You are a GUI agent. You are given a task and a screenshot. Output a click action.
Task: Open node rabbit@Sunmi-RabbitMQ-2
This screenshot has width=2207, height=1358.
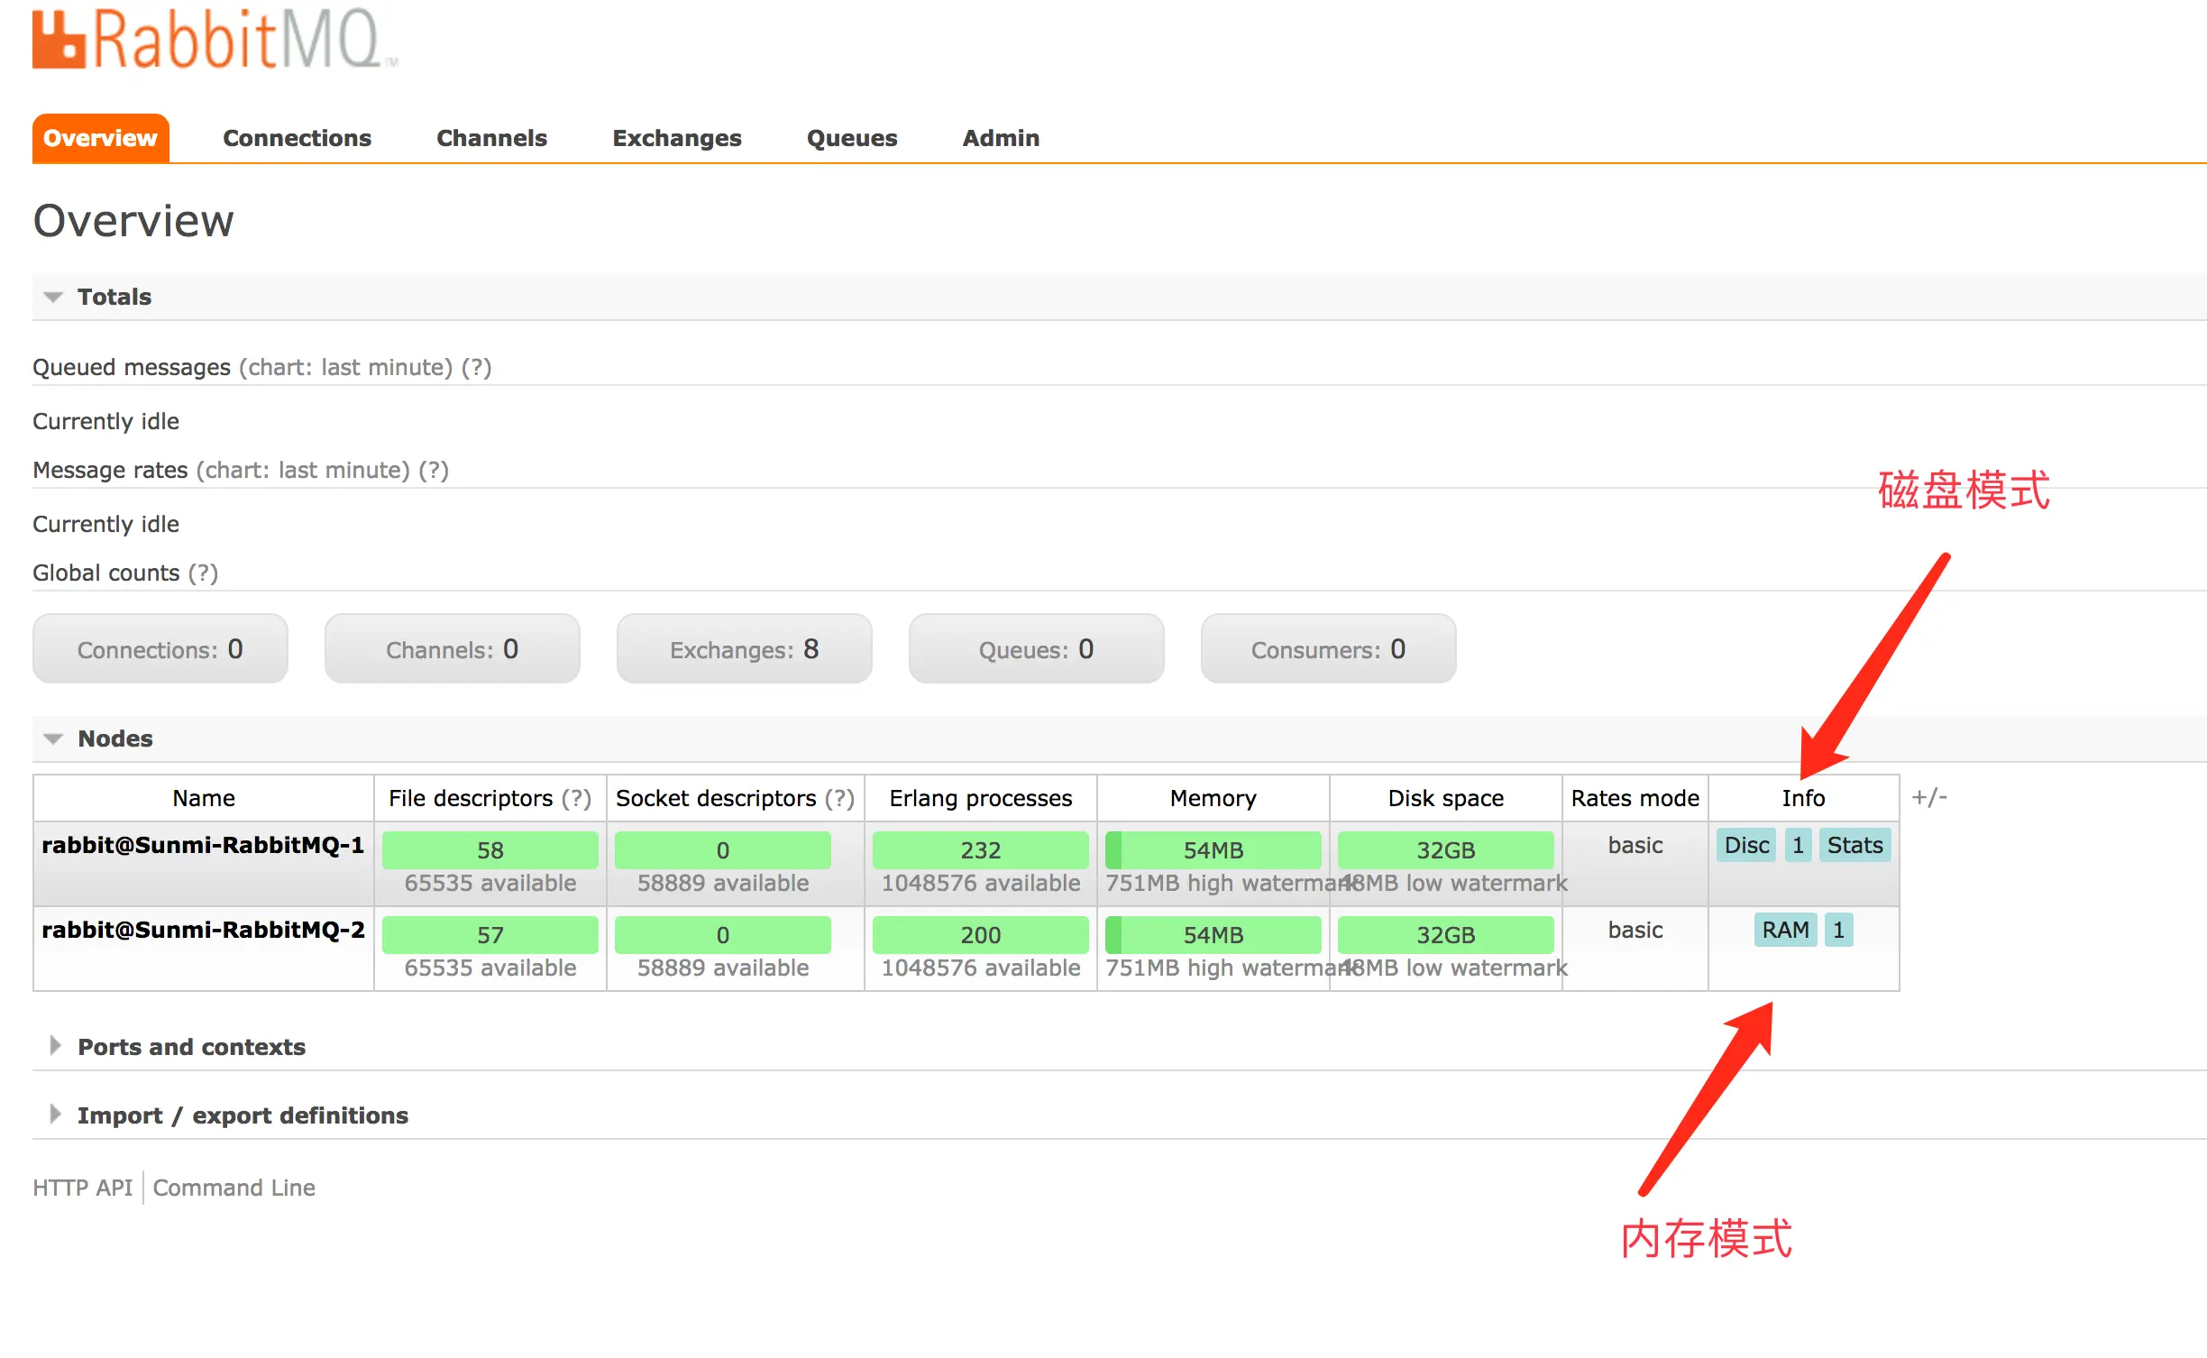tap(203, 930)
